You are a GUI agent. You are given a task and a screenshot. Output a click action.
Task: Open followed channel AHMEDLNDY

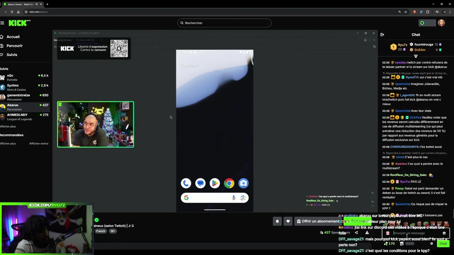click(25, 117)
